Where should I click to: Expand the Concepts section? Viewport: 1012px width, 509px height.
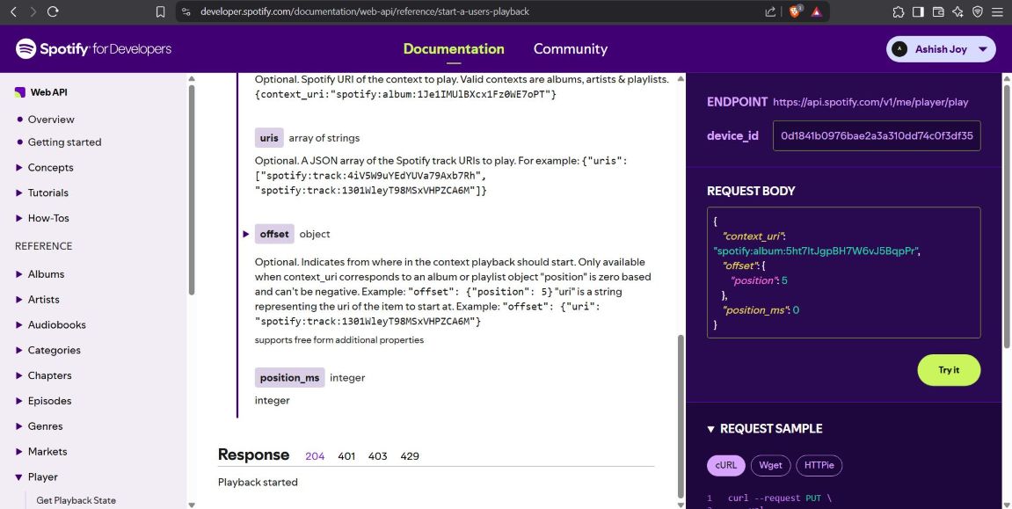(x=19, y=168)
